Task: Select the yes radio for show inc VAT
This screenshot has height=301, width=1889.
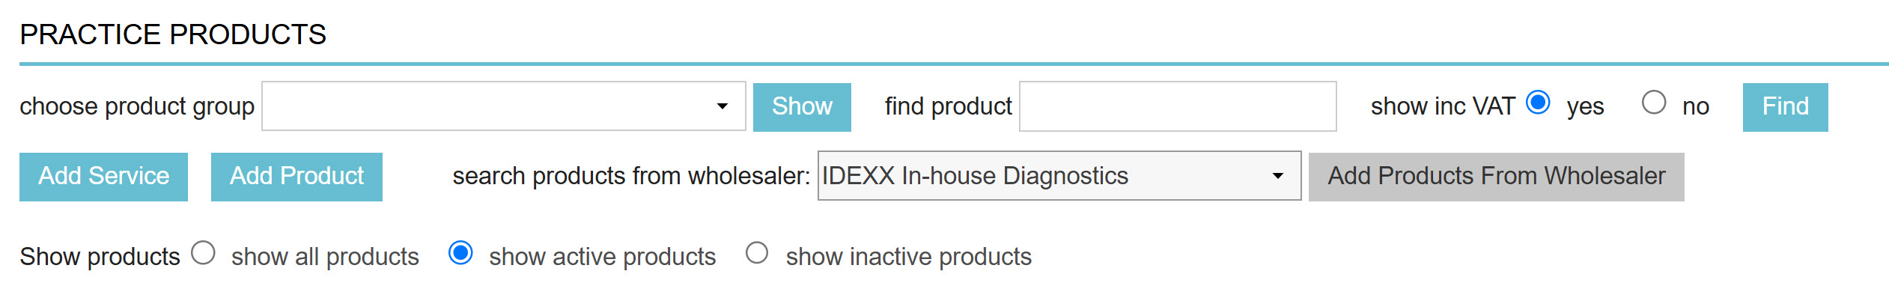Action: pos(1538,103)
